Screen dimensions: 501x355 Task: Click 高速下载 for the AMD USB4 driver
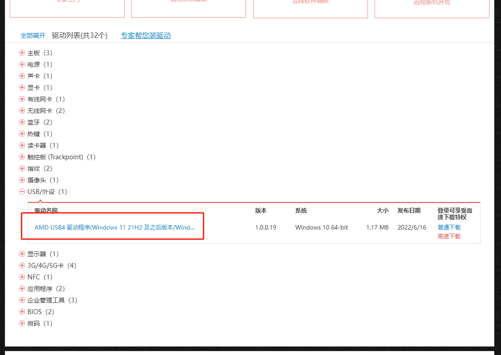point(449,236)
